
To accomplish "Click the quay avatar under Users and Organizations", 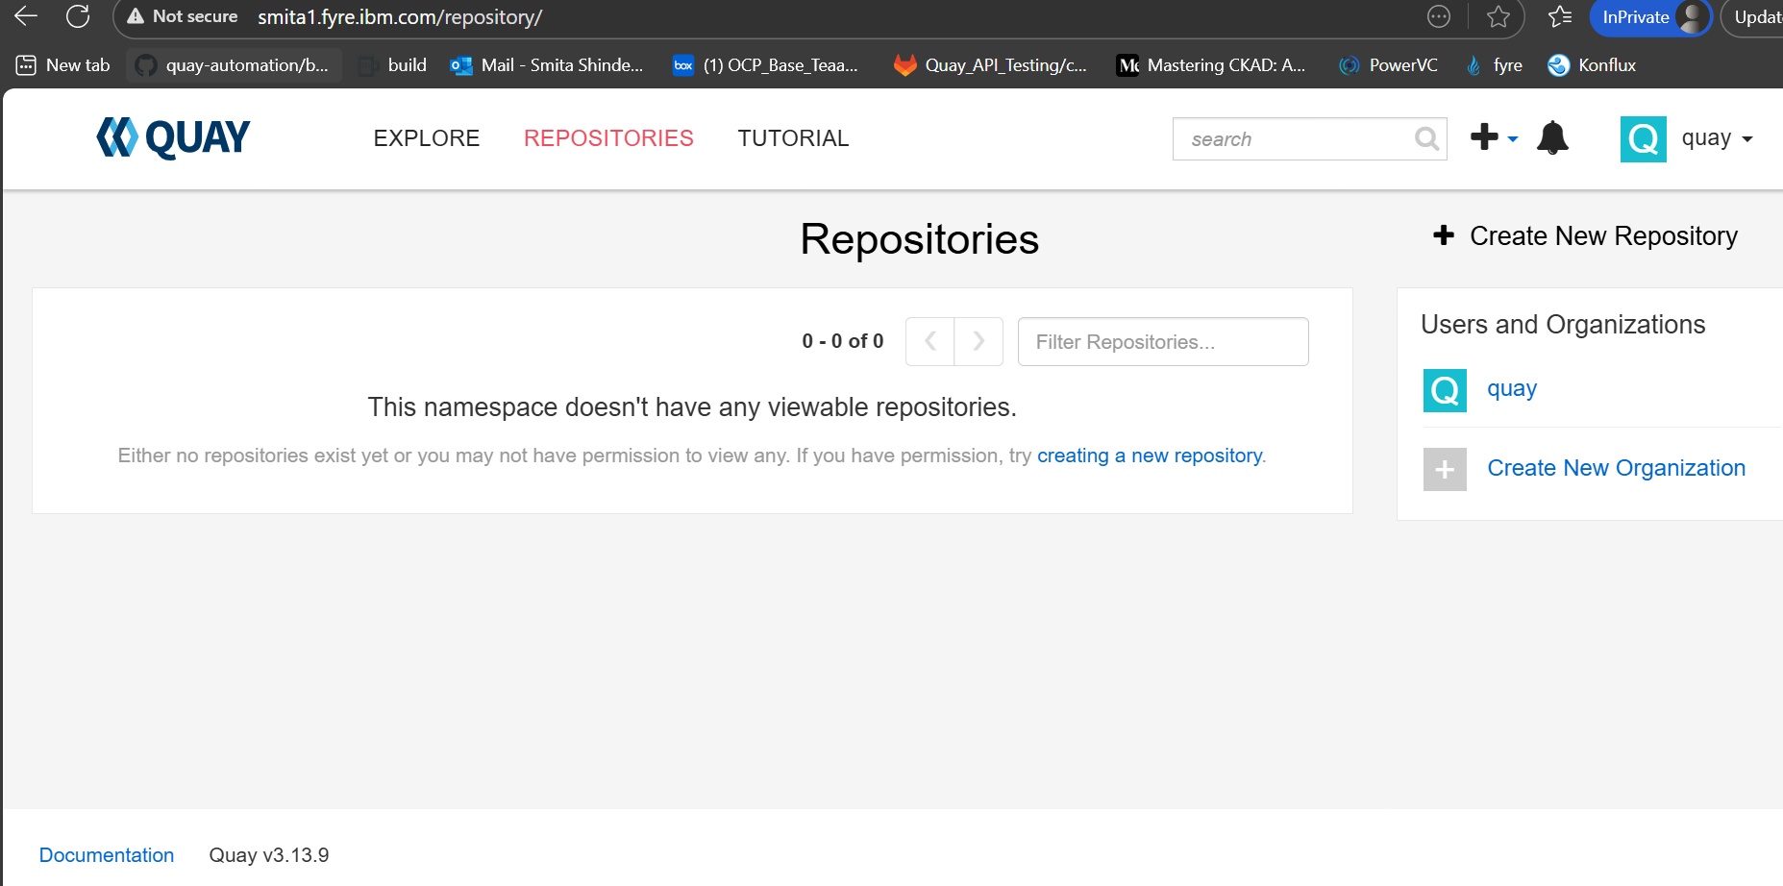I will click(1445, 390).
